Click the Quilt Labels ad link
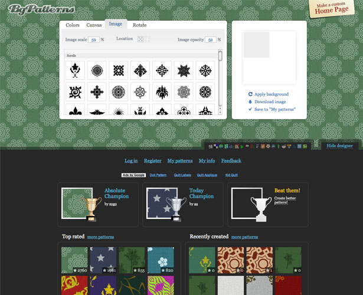This screenshot has height=295, width=363. click(x=182, y=175)
